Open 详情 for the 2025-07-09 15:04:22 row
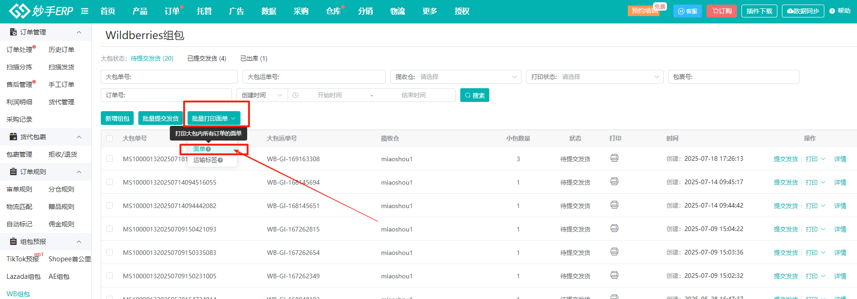 (840, 229)
